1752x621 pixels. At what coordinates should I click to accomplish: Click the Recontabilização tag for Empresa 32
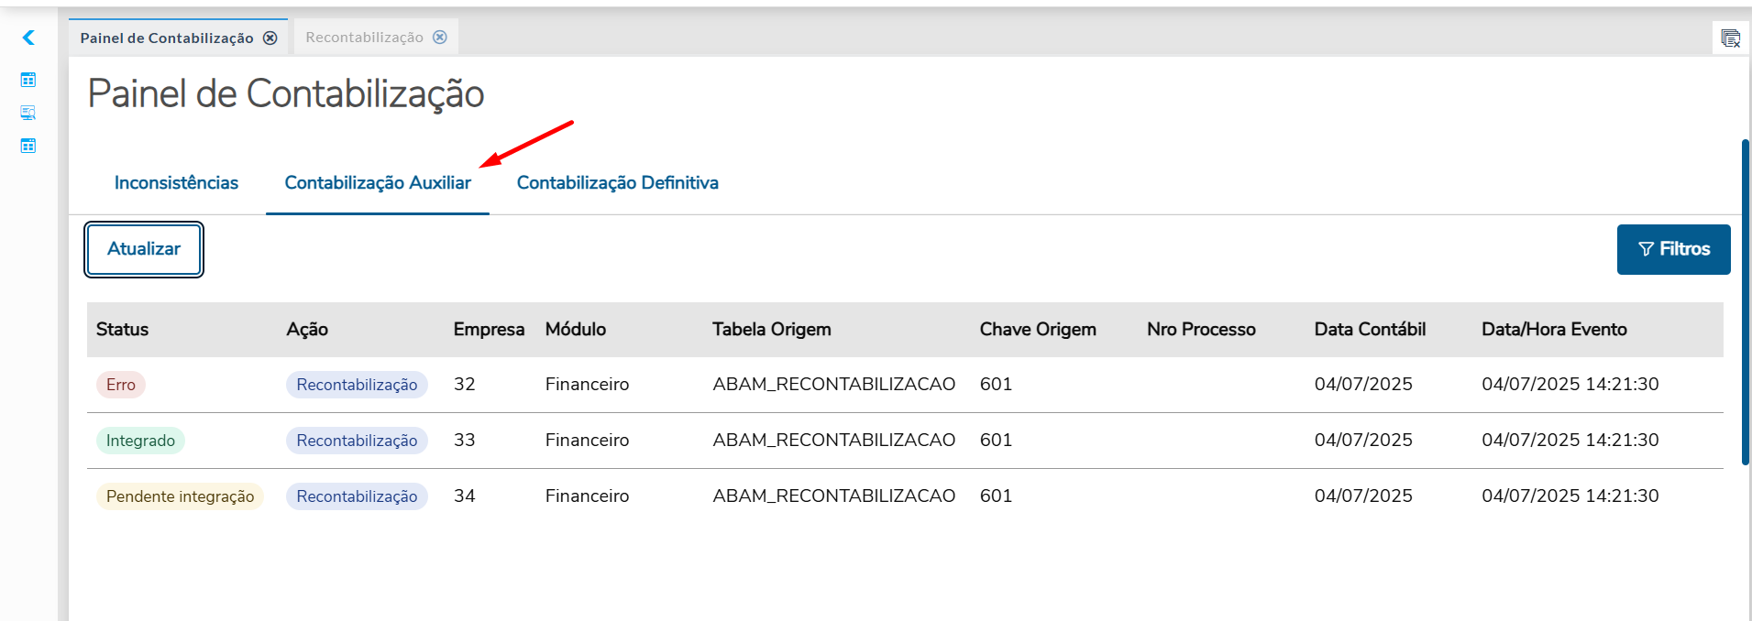[x=357, y=385]
